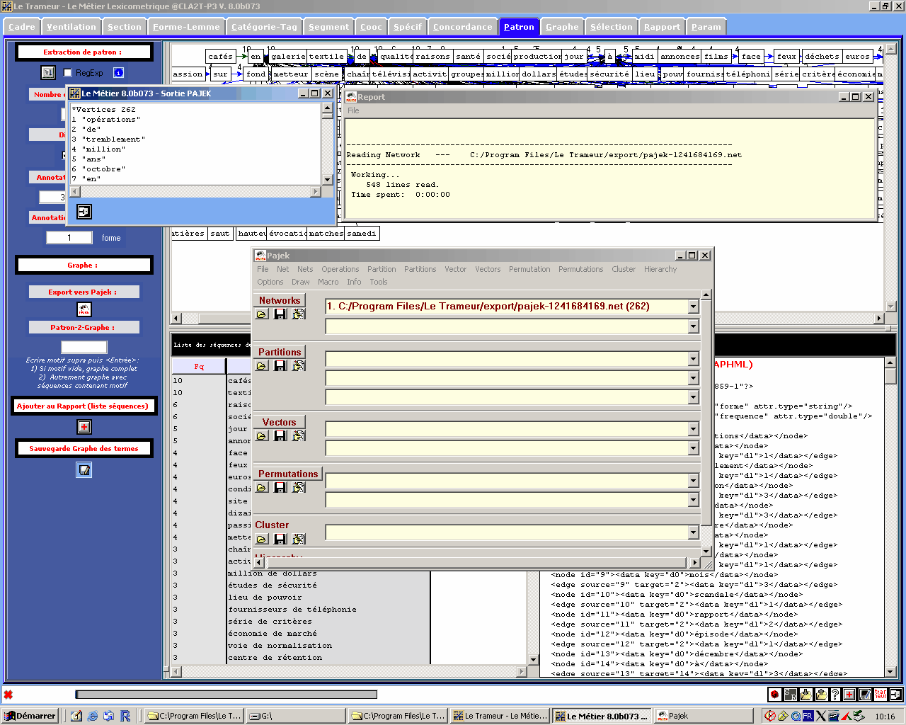906x725 pixels.
Task: Expand the first Vectors dropdown in Pajek
Action: [x=693, y=429]
